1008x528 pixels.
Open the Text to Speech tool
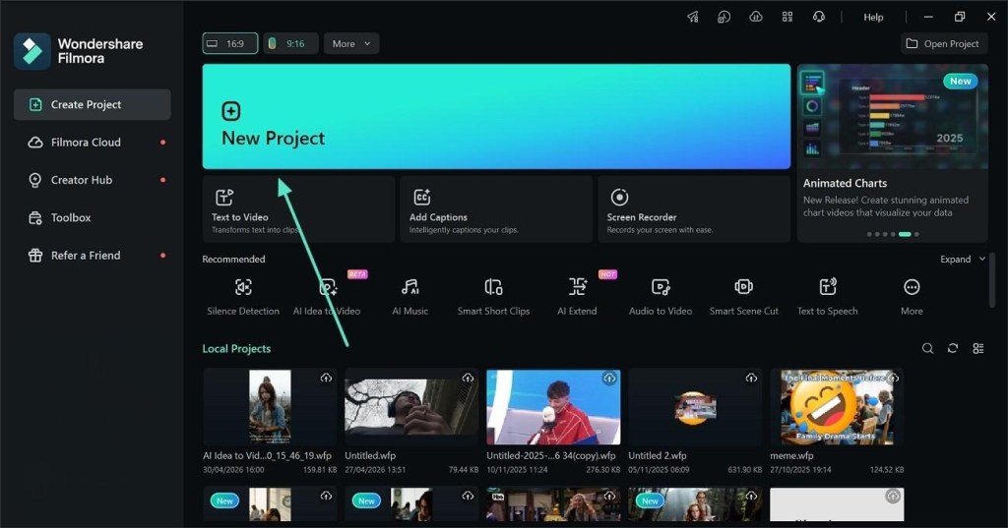(827, 297)
